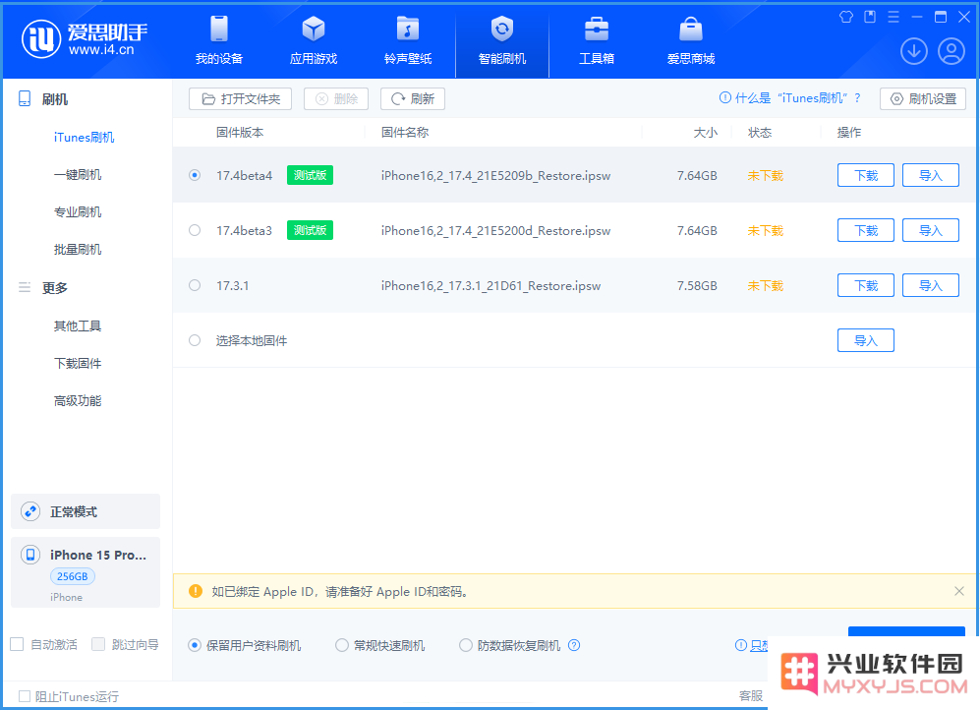Click iPhone16,2_17.3.1_21D61_Restore.ipsw file name
Screen dimensions: 980x710
coord(490,285)
